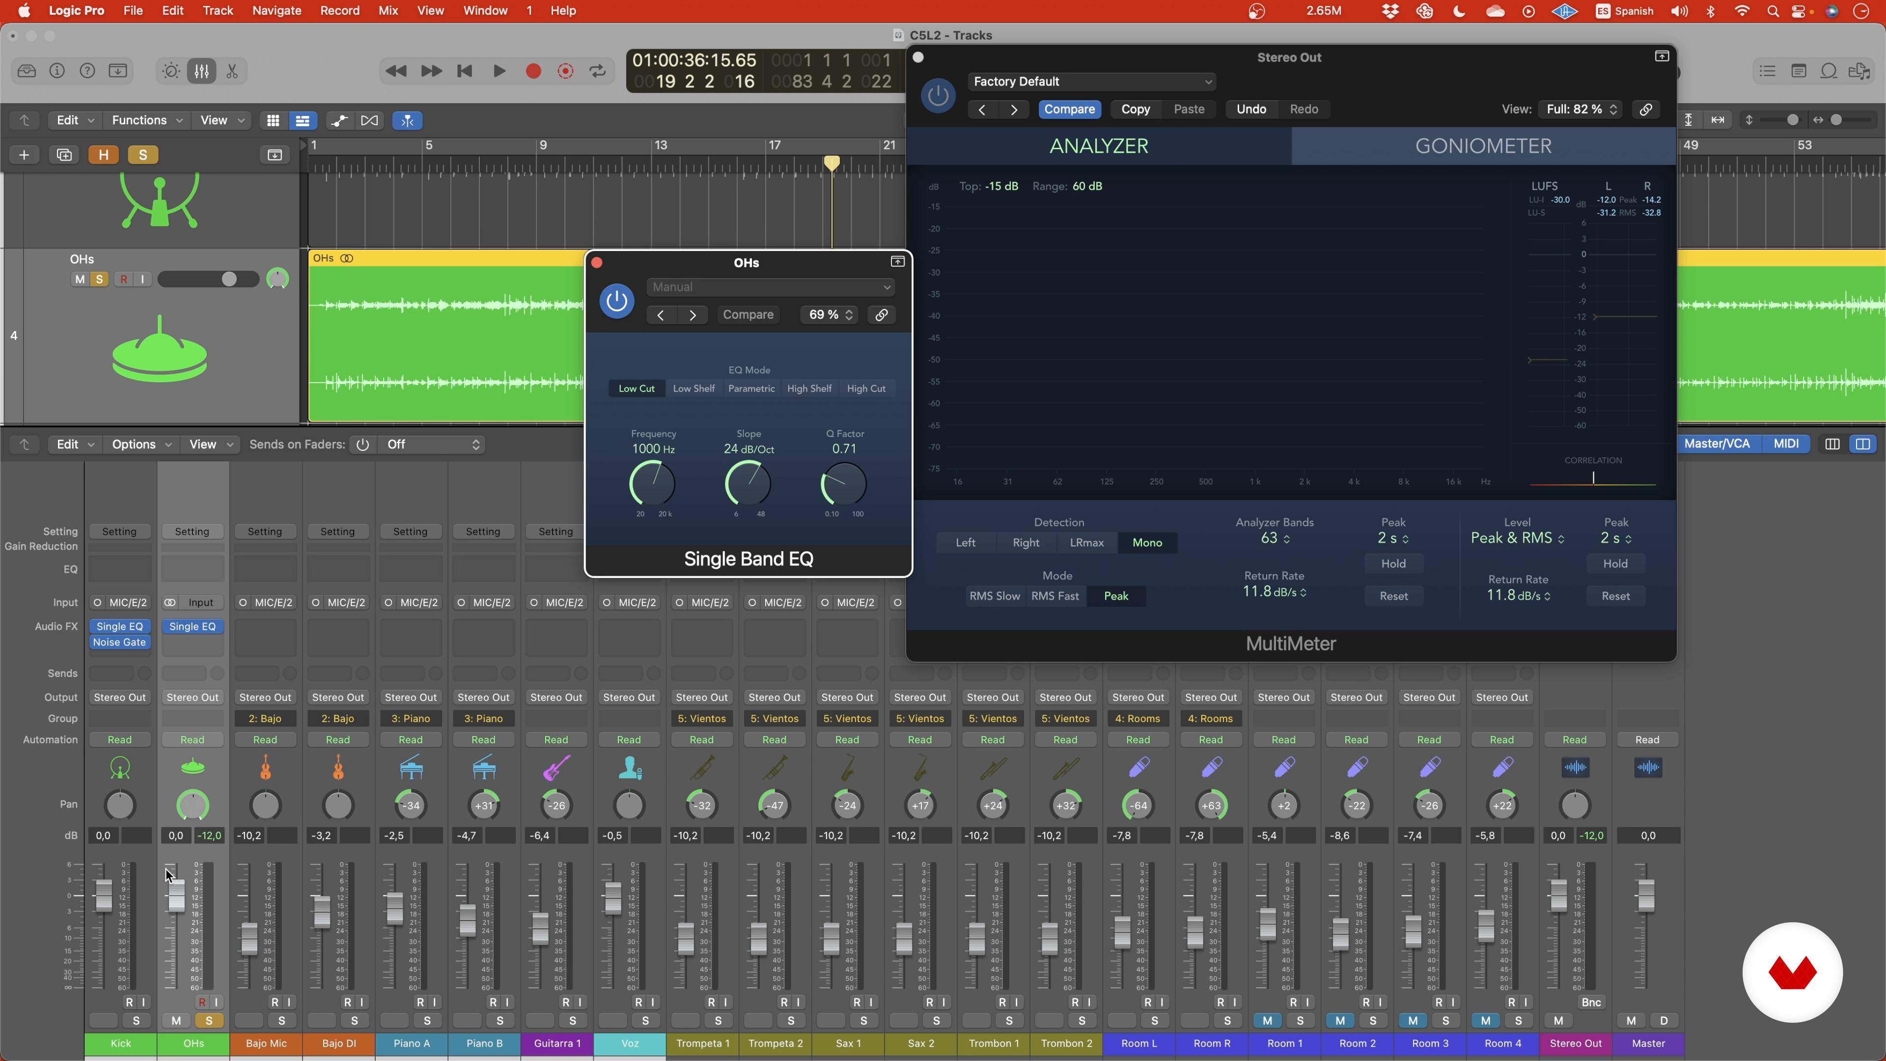Open List Editors icon in control bar
Image resolution: width=1886 pixels, height=1061 pixels.
pos(1768,71)
